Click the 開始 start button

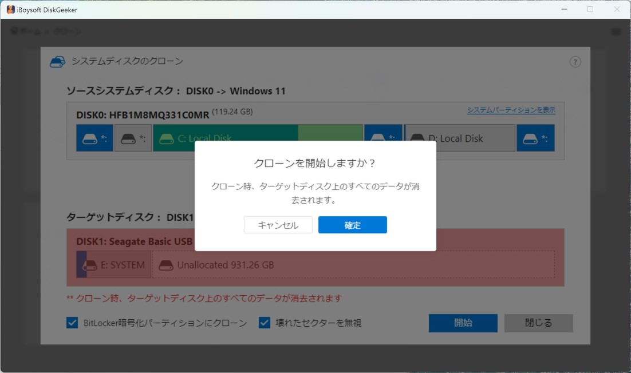click(463, 323)
